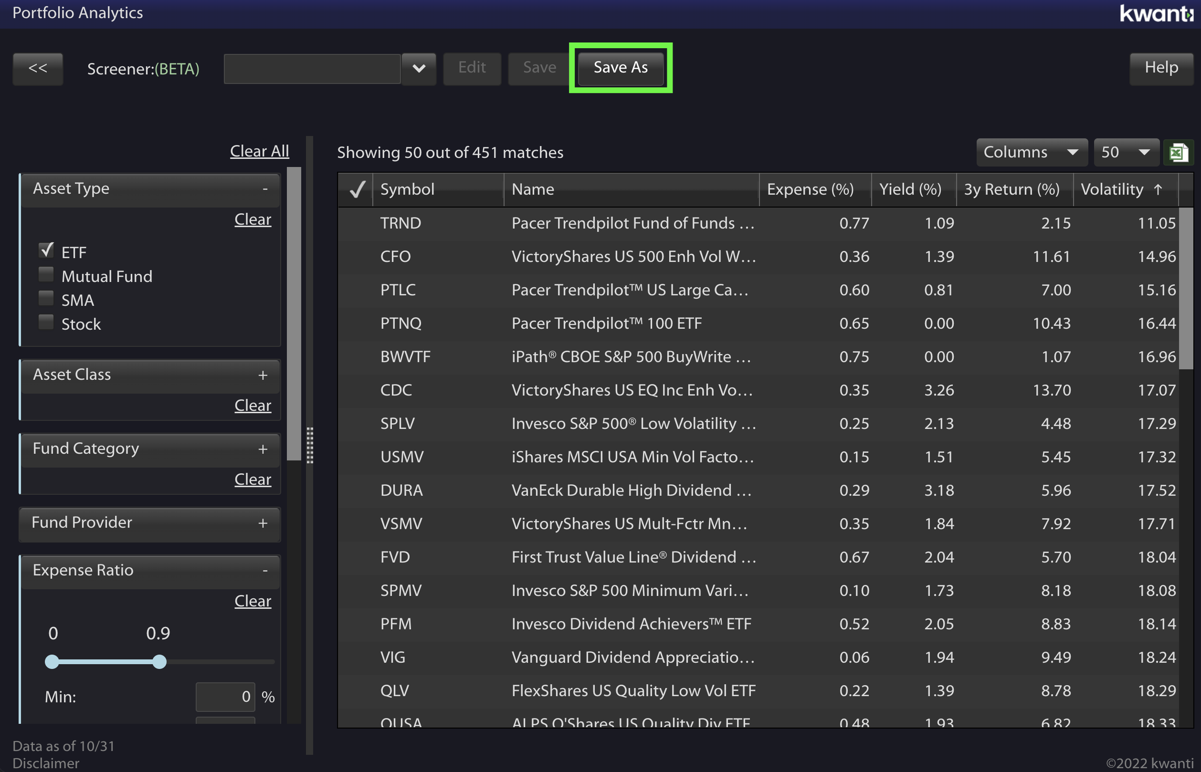Collapse the Expense Ratio filter section

click(265, 571)
